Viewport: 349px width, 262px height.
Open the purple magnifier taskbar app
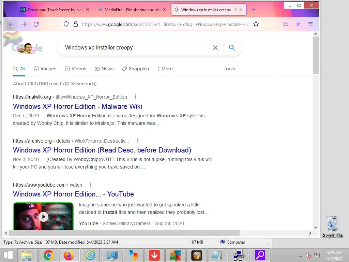[x=260, y=255]
